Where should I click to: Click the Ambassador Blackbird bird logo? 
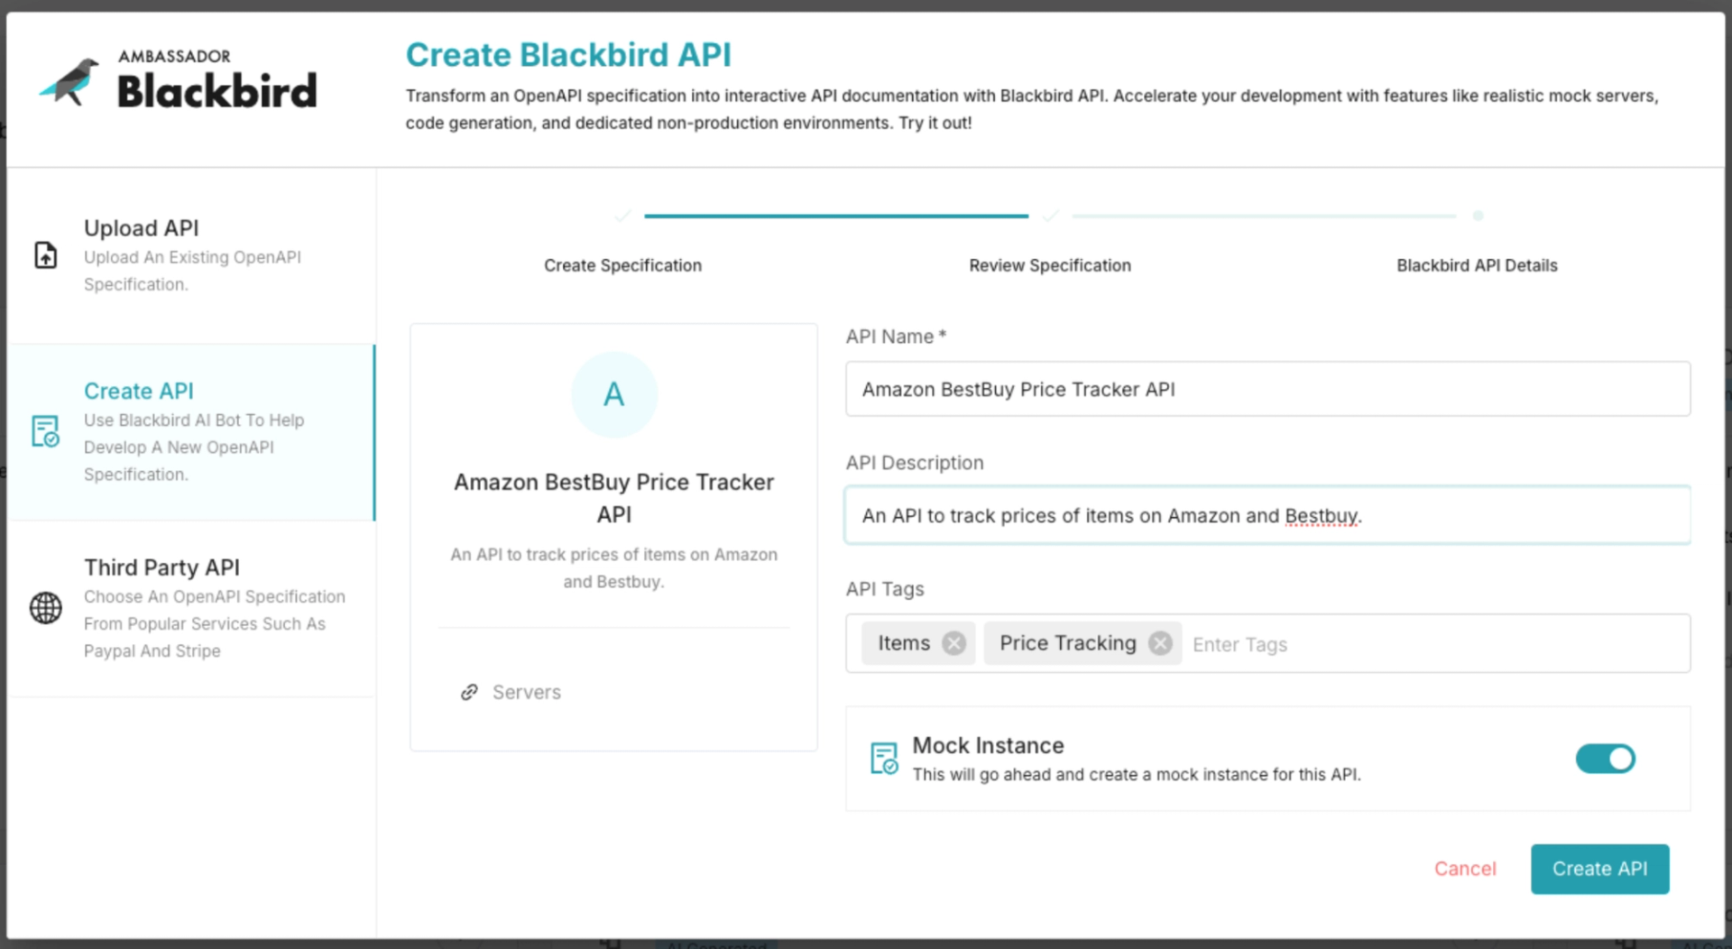coord(69,82)
